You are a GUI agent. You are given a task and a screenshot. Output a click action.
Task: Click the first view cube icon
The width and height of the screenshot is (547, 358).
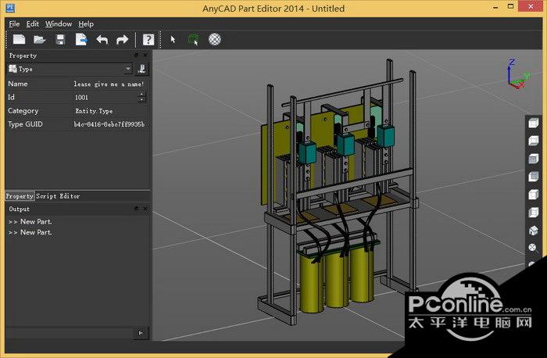point(534,124)
